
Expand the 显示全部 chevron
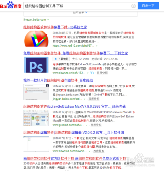pos(86,12)
